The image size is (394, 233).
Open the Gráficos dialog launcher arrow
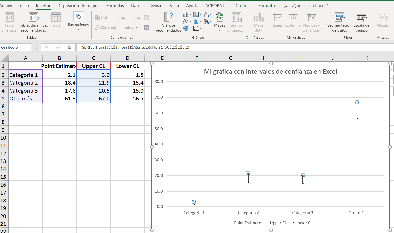(x=246, y=37)
